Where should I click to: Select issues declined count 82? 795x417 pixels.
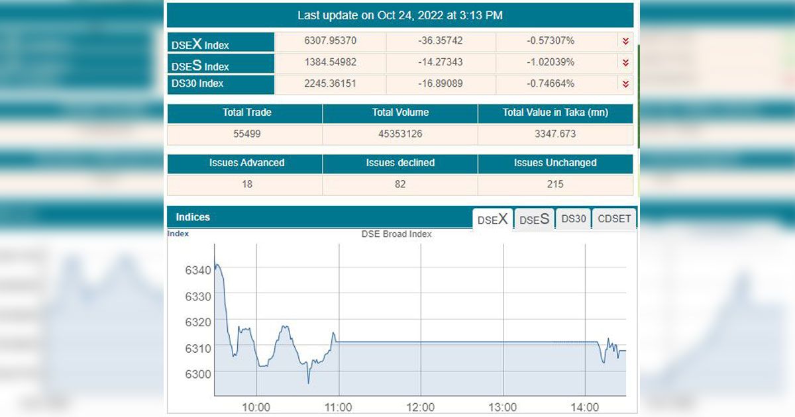pyautogui.click(x=400, y=185)
